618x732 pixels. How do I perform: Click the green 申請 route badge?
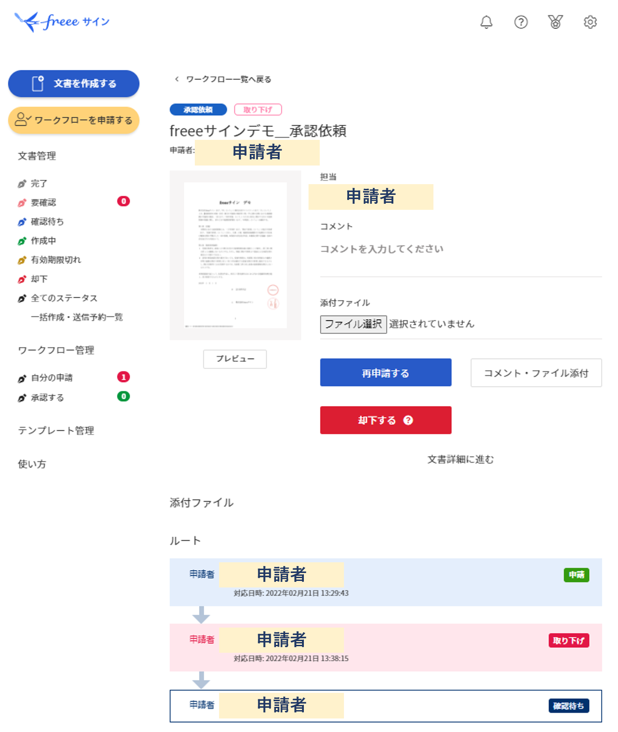[577, 575]
